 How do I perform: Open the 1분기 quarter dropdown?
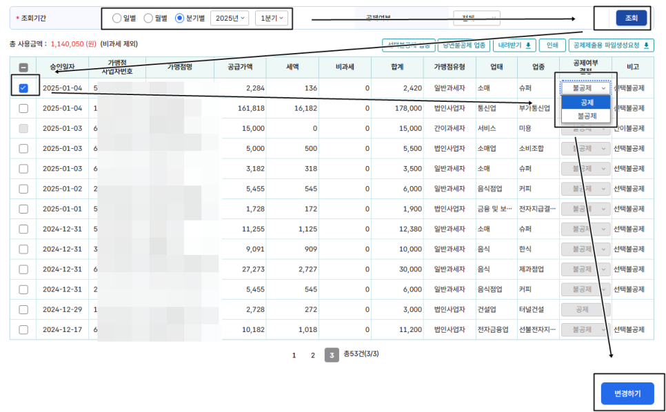272,18
